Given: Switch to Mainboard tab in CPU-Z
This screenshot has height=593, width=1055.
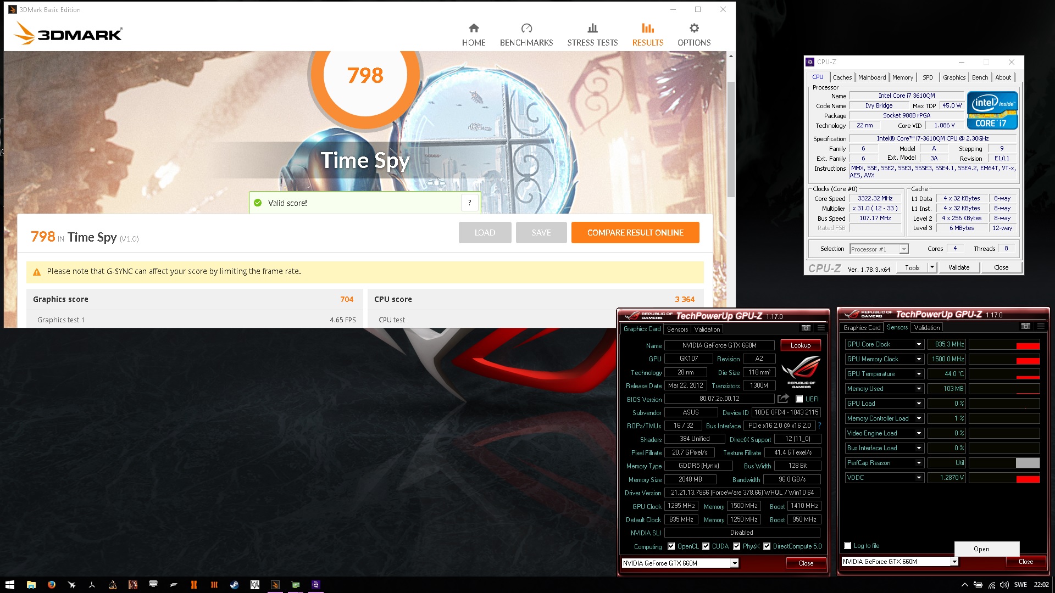Looking at the screenshot, I should [872, 77].
